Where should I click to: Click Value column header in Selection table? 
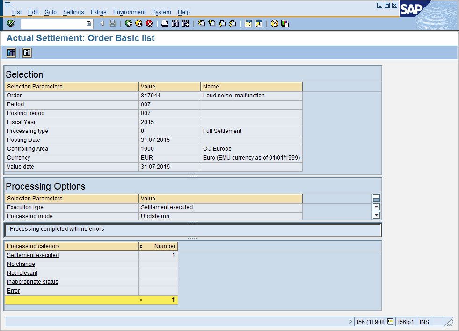click(x=169, y=87)
